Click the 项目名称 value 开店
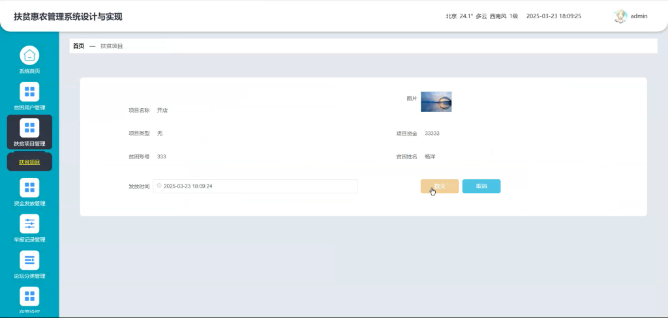This screenshot has width=668, height=318. pos(162,110)
